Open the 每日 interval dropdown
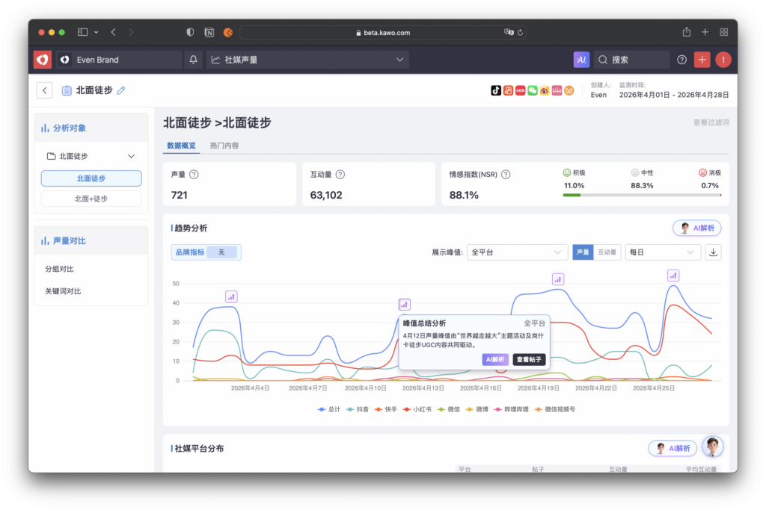 [663, 252]
